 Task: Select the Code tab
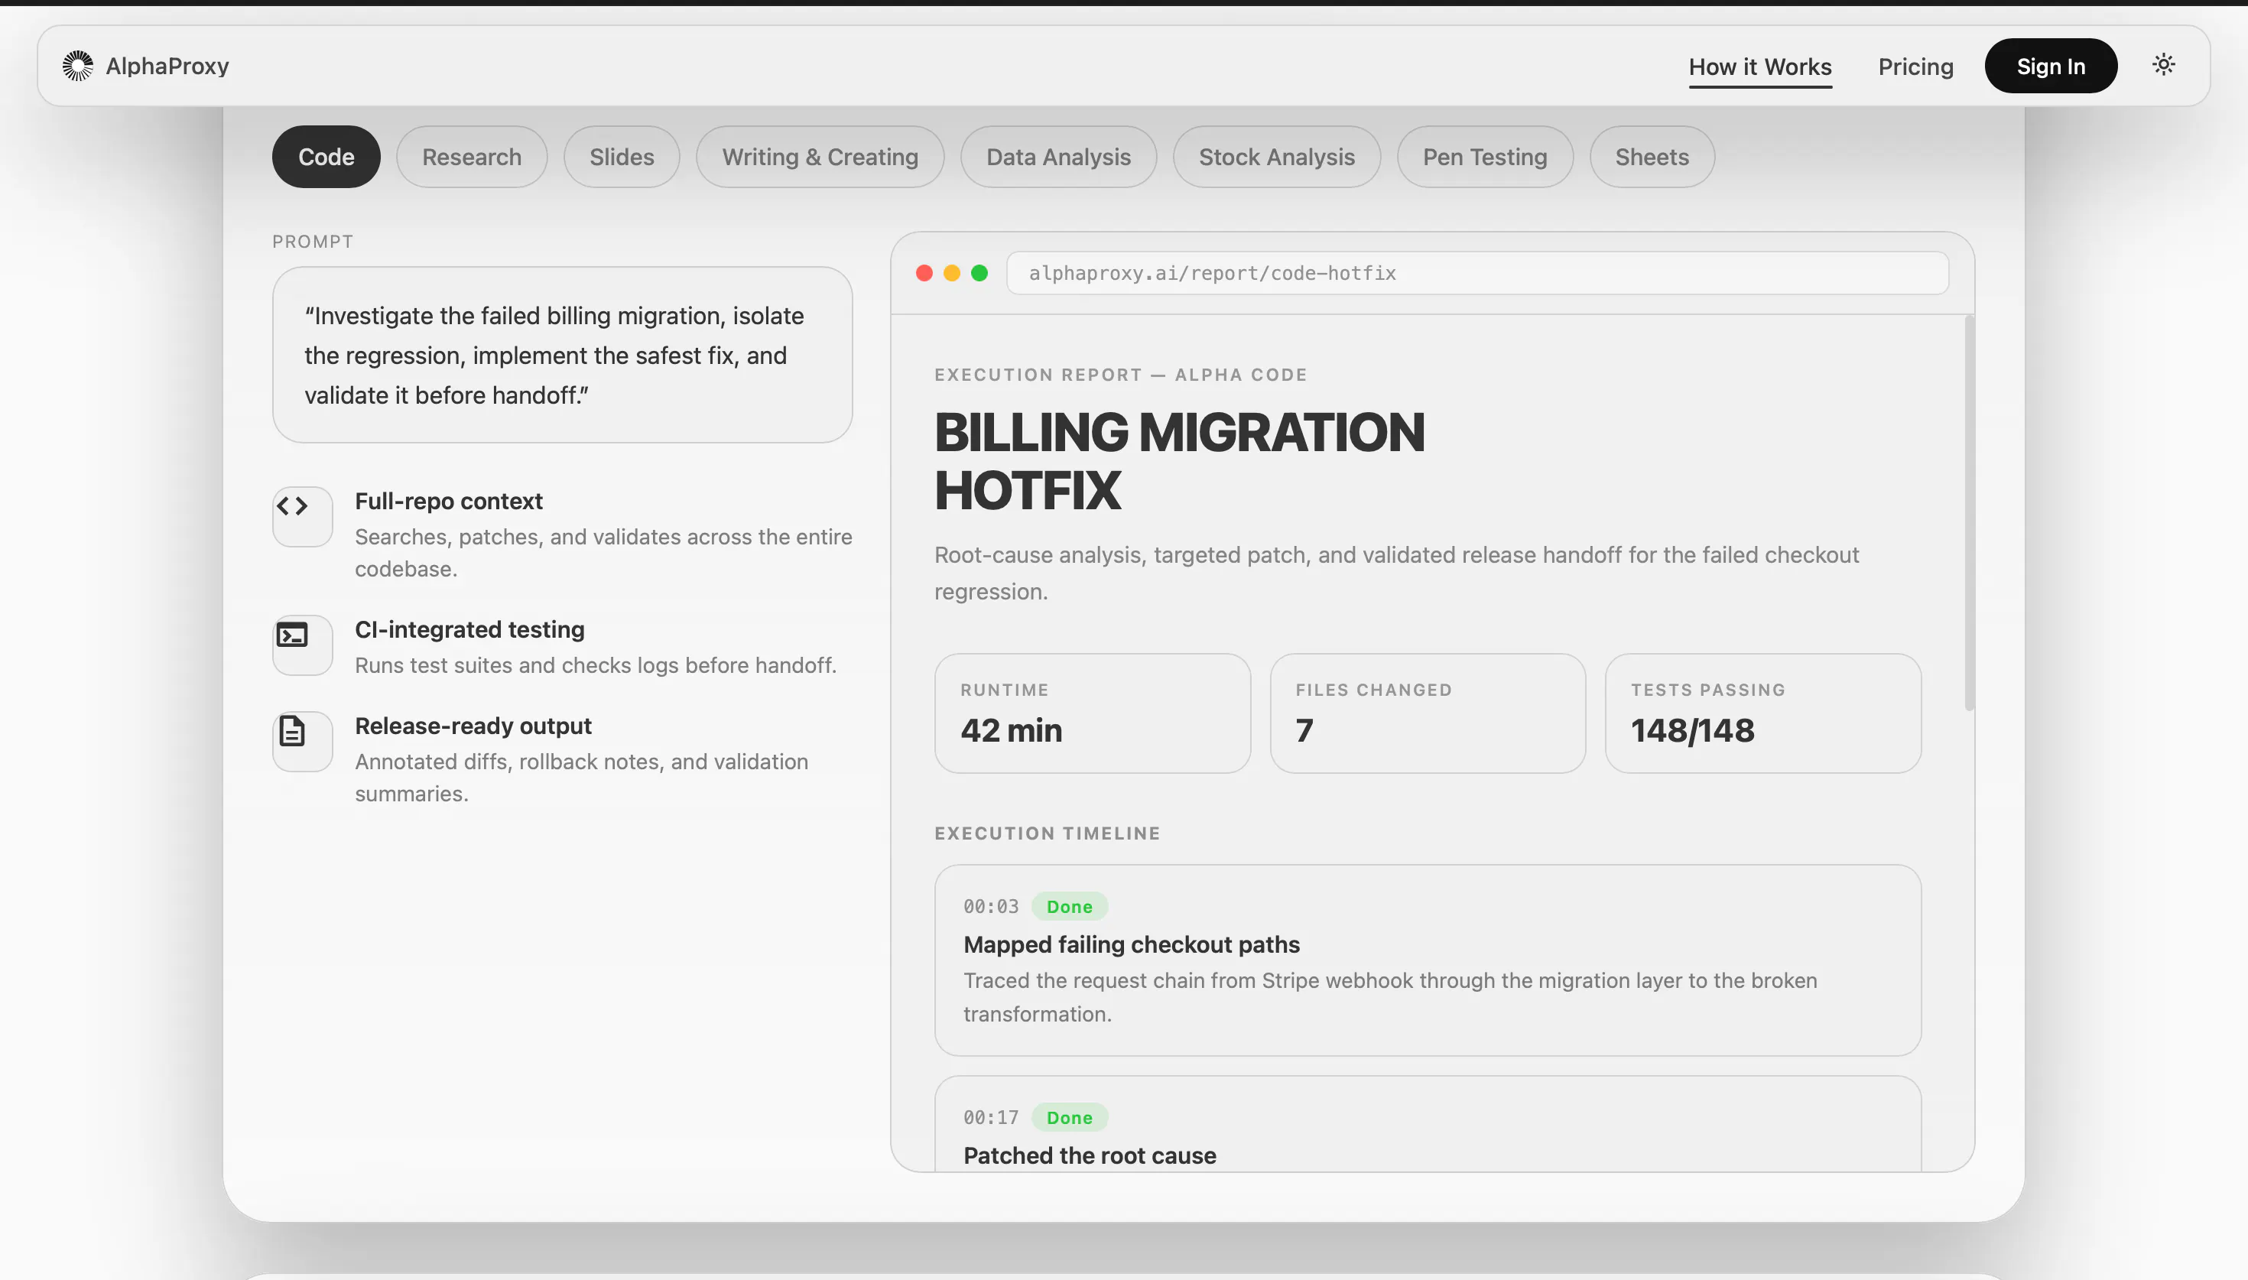(x=326, y=157)
